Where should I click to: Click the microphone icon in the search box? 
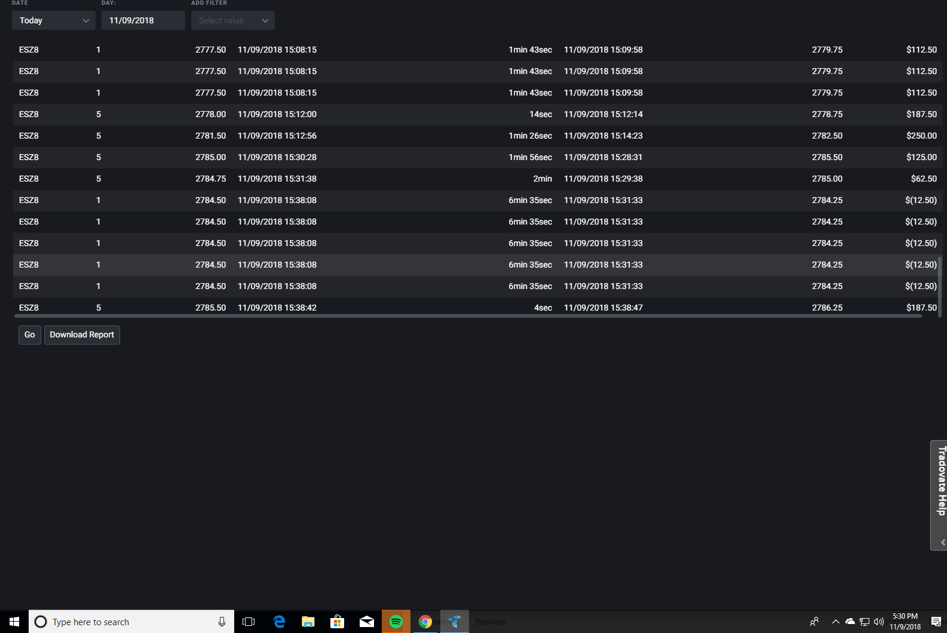tap(222, 622)
